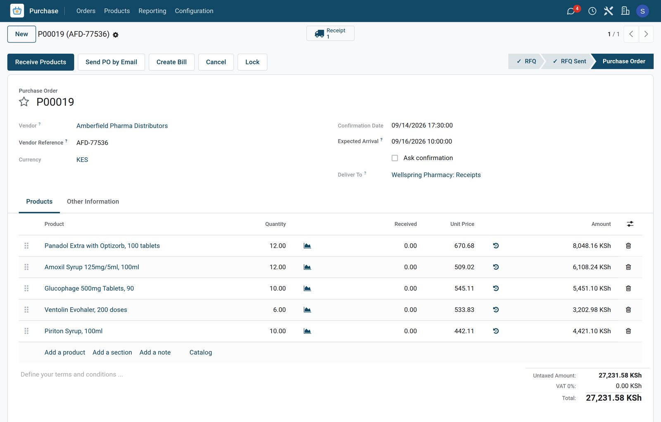Click Add a section link
Screen dimensions: 661x422
click(112, 353)
